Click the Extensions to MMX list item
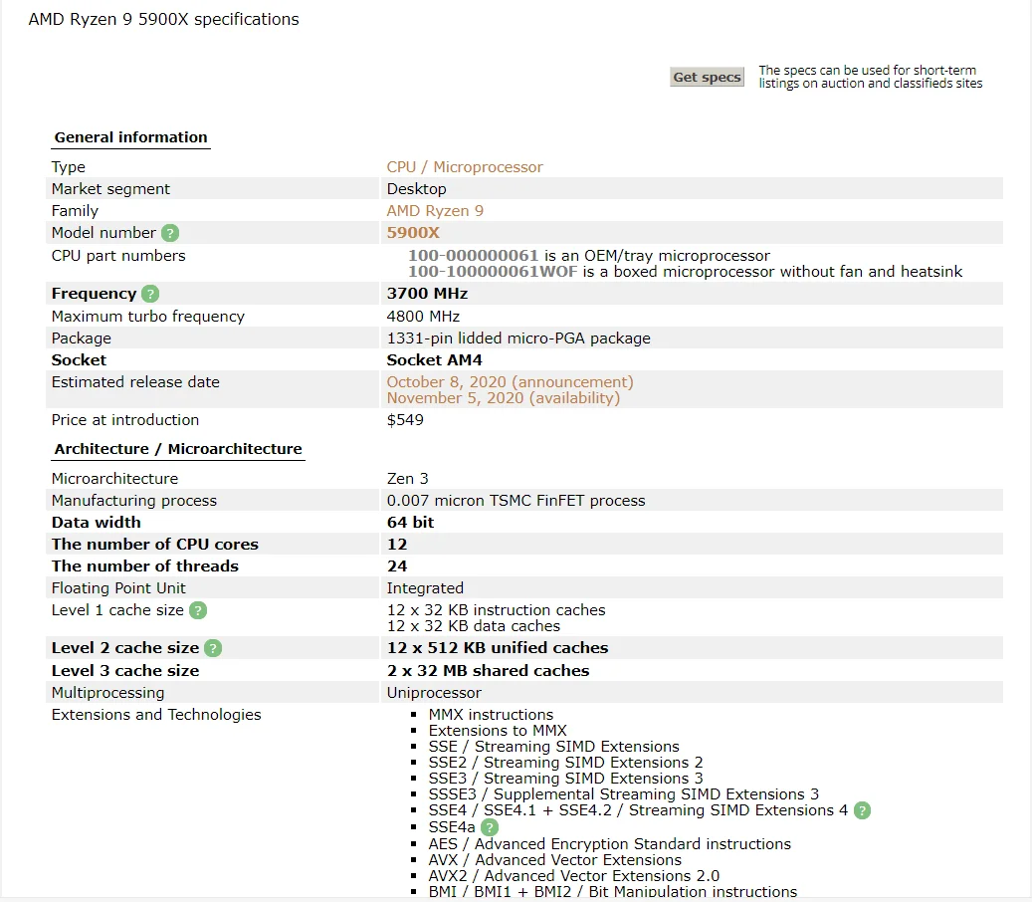This screenshot has width=1032, height=902. click(x=498, y=731)
